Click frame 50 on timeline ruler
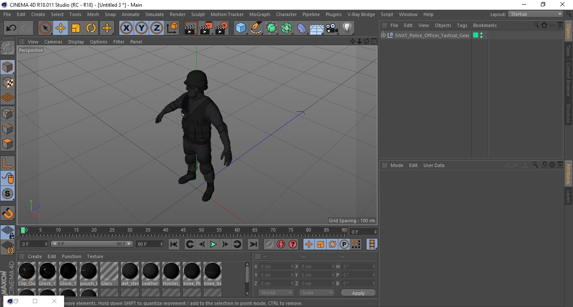Screen dimensions: 573x307 pos(201,231)
